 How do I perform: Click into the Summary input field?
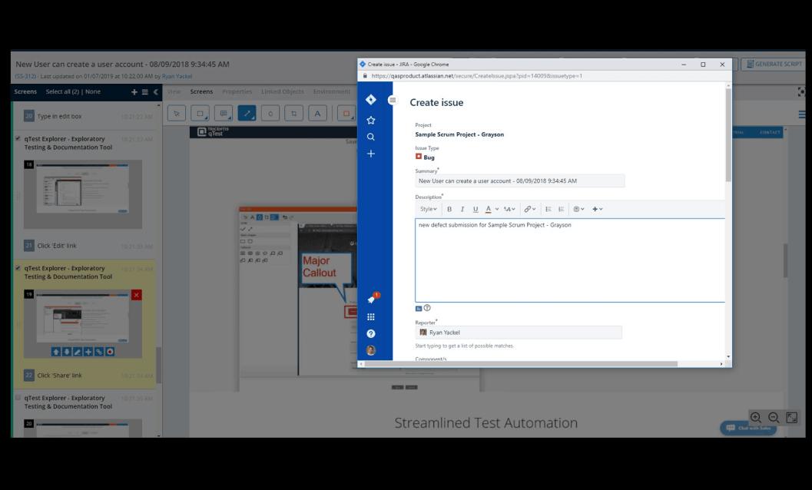(519, 181)
